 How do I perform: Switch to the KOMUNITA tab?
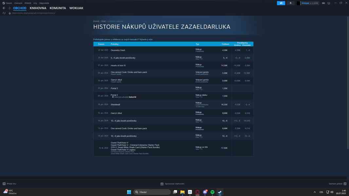pyautogui.click(x=58, y=8)
